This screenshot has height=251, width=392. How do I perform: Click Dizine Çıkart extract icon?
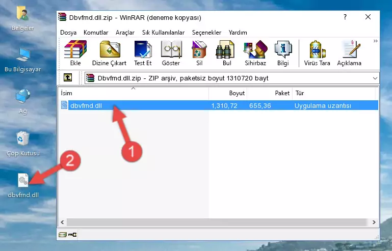click(x=110, y=53)
